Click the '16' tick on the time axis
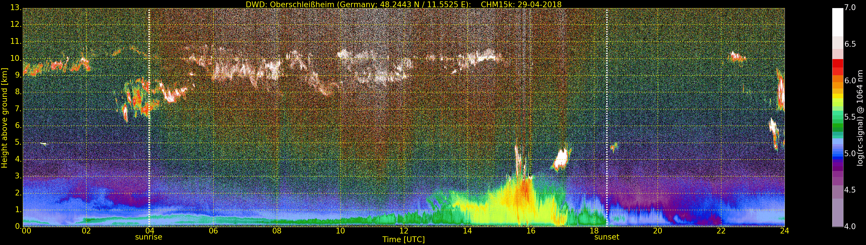 [x=531, y=231]
